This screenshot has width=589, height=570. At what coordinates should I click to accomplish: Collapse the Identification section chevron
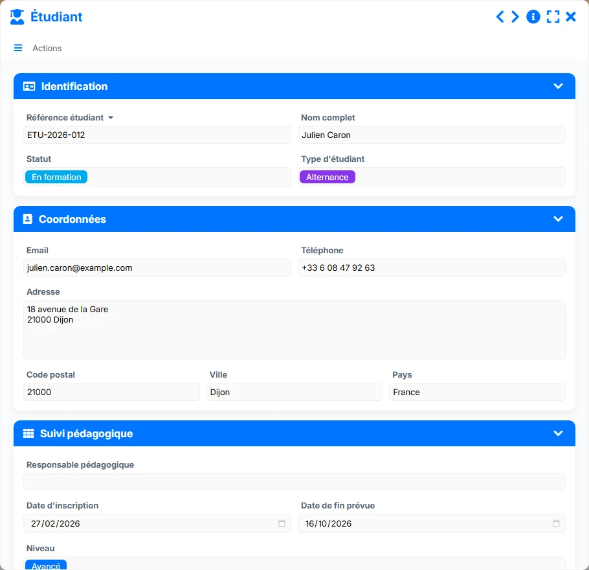pos(558,86)
